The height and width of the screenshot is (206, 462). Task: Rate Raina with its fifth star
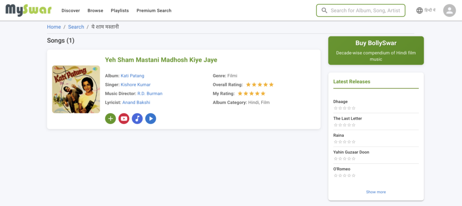click(x=354, y=142)
